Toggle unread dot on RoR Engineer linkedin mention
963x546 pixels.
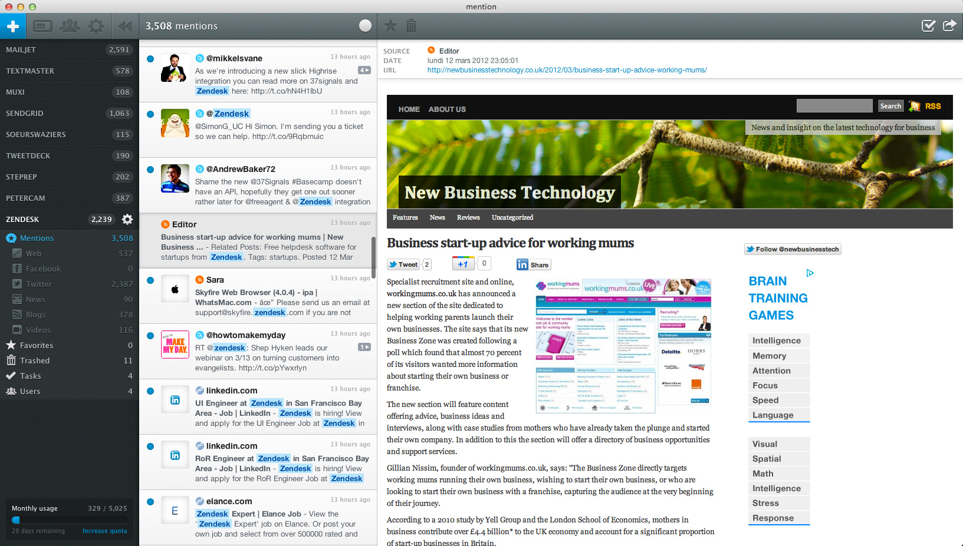(150, 446)
